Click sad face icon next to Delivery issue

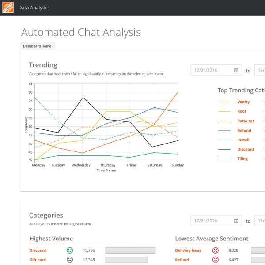216,250
